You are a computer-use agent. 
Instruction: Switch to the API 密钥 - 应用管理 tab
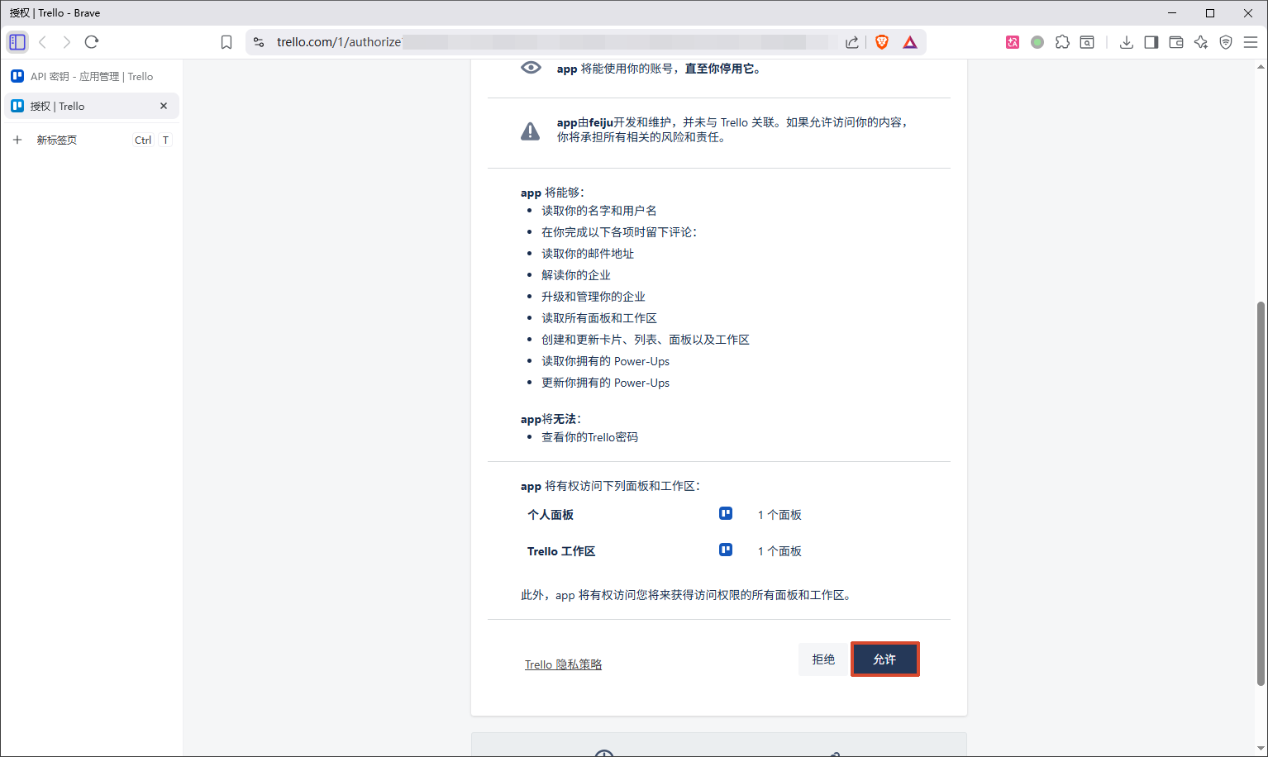click(92, 76)
